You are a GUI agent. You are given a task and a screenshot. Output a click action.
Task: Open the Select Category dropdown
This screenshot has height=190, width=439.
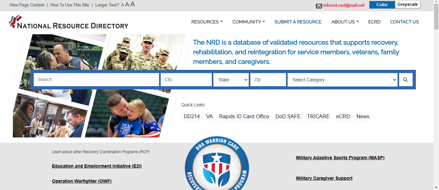(343, 80)
